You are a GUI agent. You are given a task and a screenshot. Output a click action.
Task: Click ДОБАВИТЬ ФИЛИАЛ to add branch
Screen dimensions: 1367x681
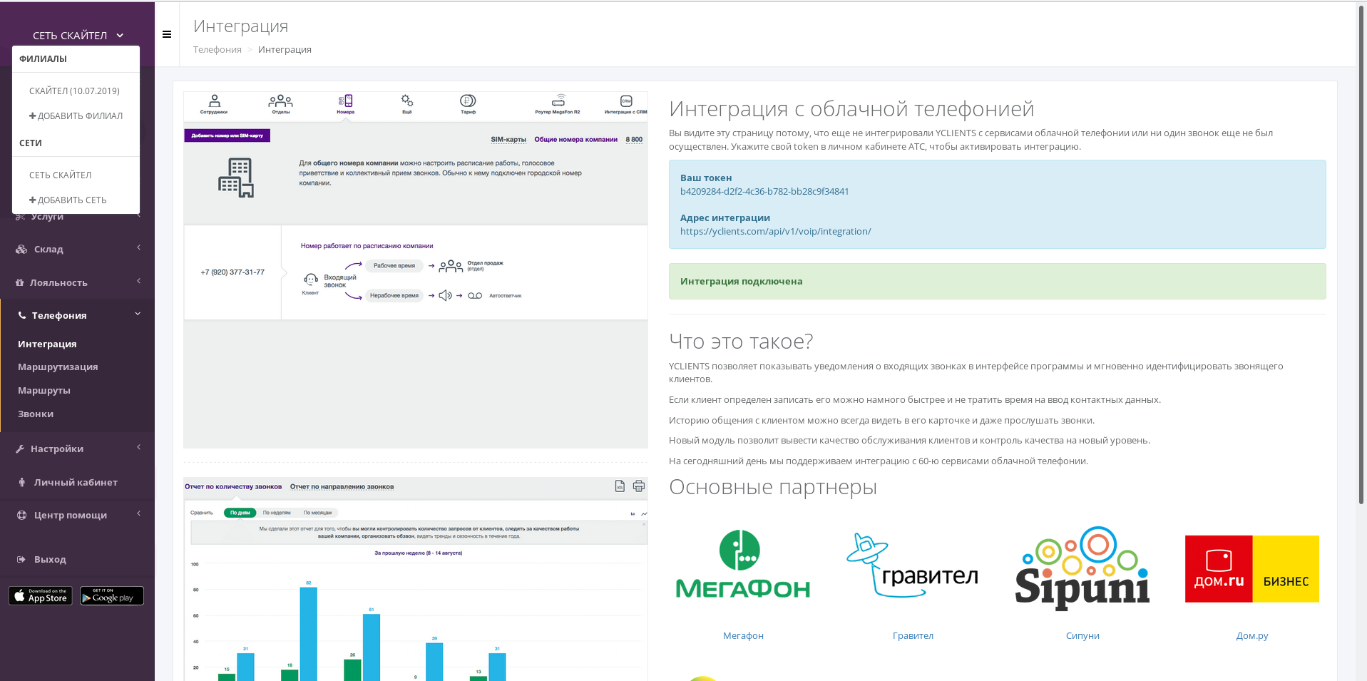point(76,116)
